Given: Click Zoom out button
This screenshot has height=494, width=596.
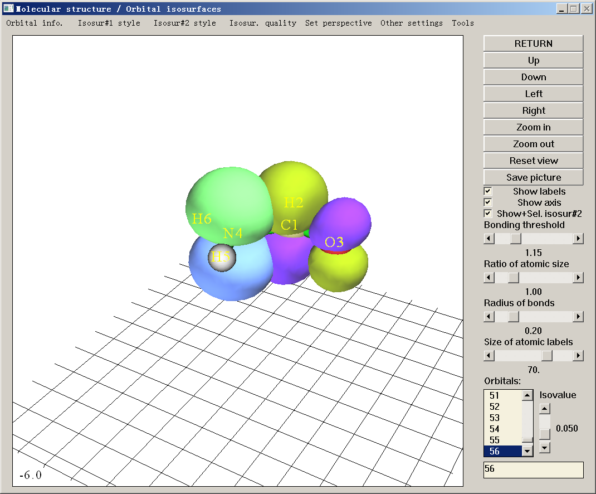Looking at the screenshot, I should pyautogui.click(x=533, y=144).
